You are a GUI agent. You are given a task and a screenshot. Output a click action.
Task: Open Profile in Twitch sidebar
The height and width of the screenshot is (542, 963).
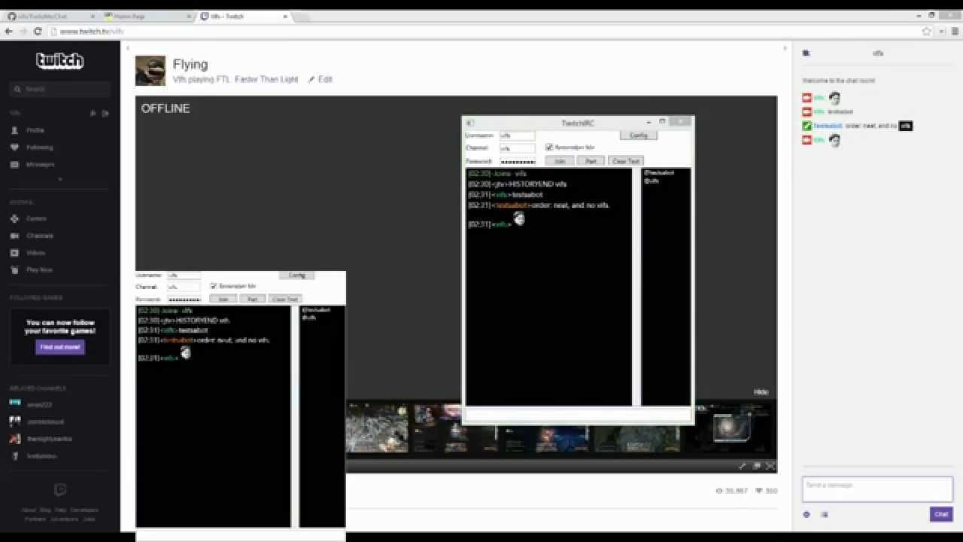click(x=35, y=130)
